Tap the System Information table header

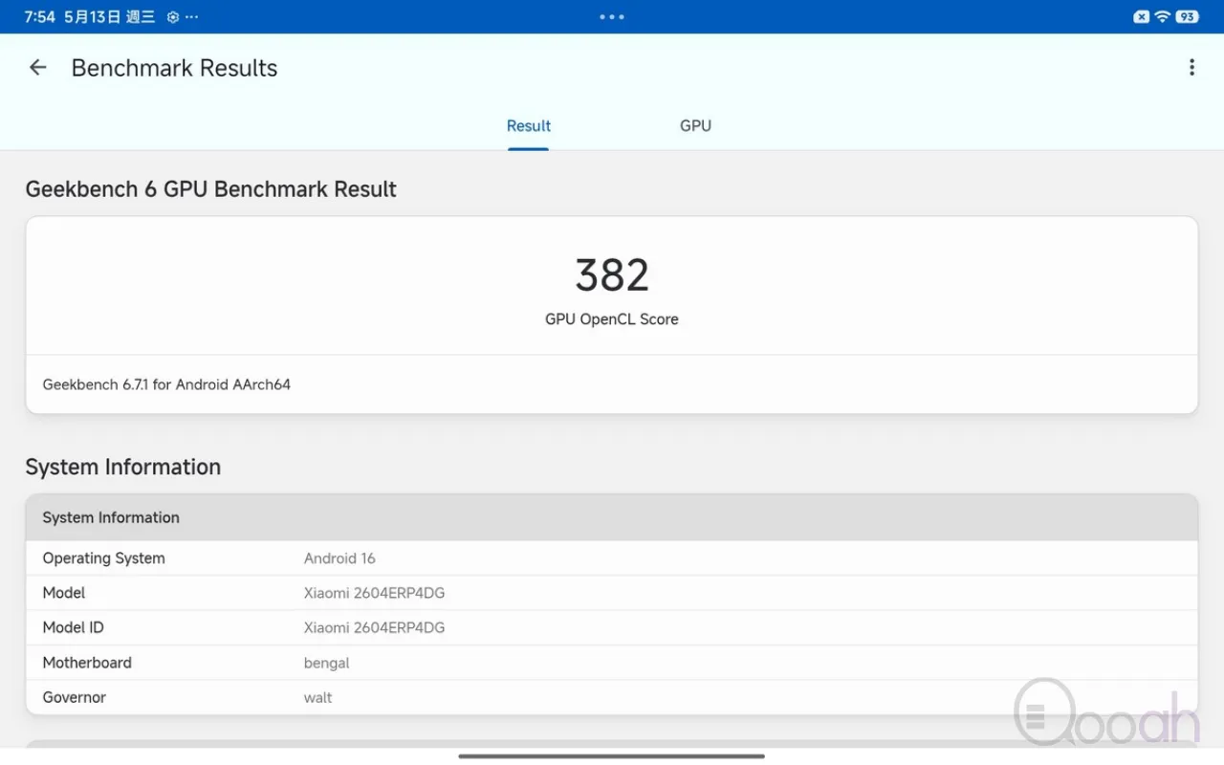(x=612, y=517)
